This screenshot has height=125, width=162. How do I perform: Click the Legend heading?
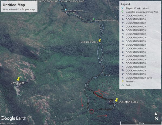click(x=126, y=4)
